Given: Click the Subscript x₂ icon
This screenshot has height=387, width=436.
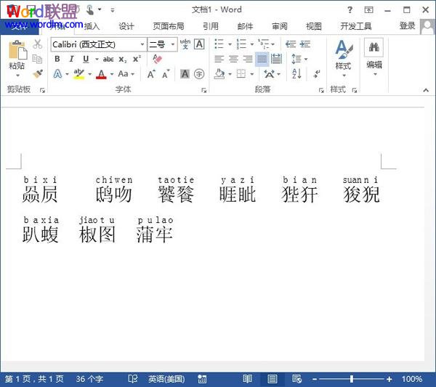Looking at the screenshot, I should click(x=122, y=59).
